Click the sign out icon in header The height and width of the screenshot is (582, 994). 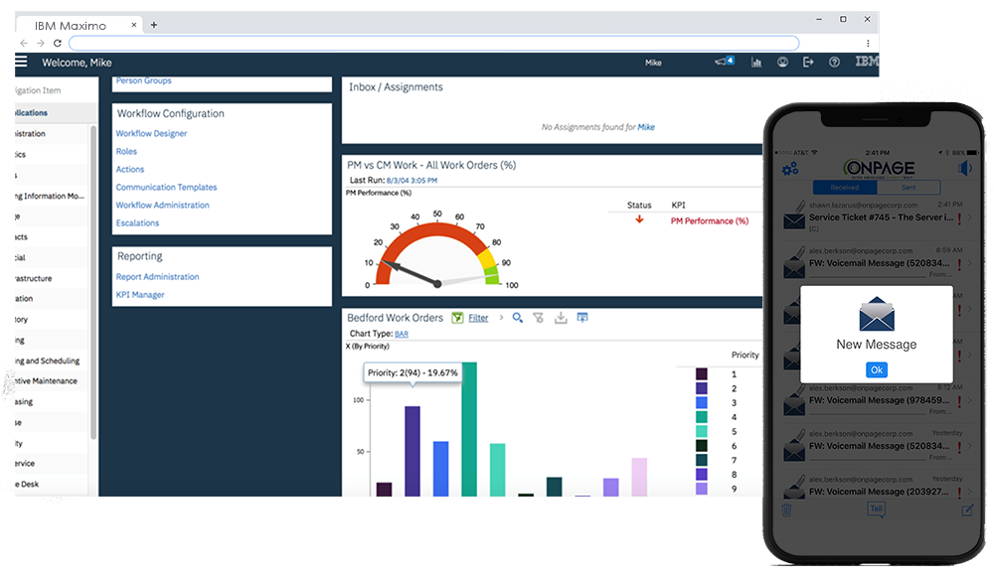808,62
